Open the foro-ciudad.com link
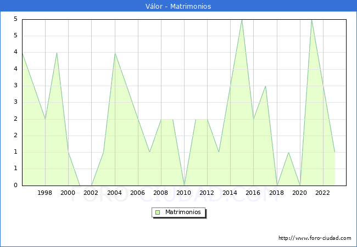 315,238
